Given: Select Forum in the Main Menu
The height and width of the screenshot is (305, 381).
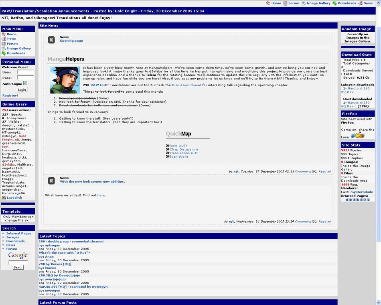Looking at the screenshot, I should click(x=12, y=43).
